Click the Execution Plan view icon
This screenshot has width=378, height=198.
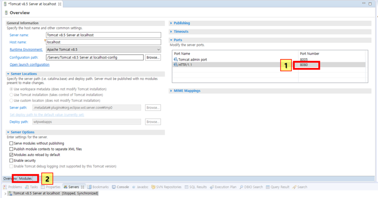coord(212,187)
